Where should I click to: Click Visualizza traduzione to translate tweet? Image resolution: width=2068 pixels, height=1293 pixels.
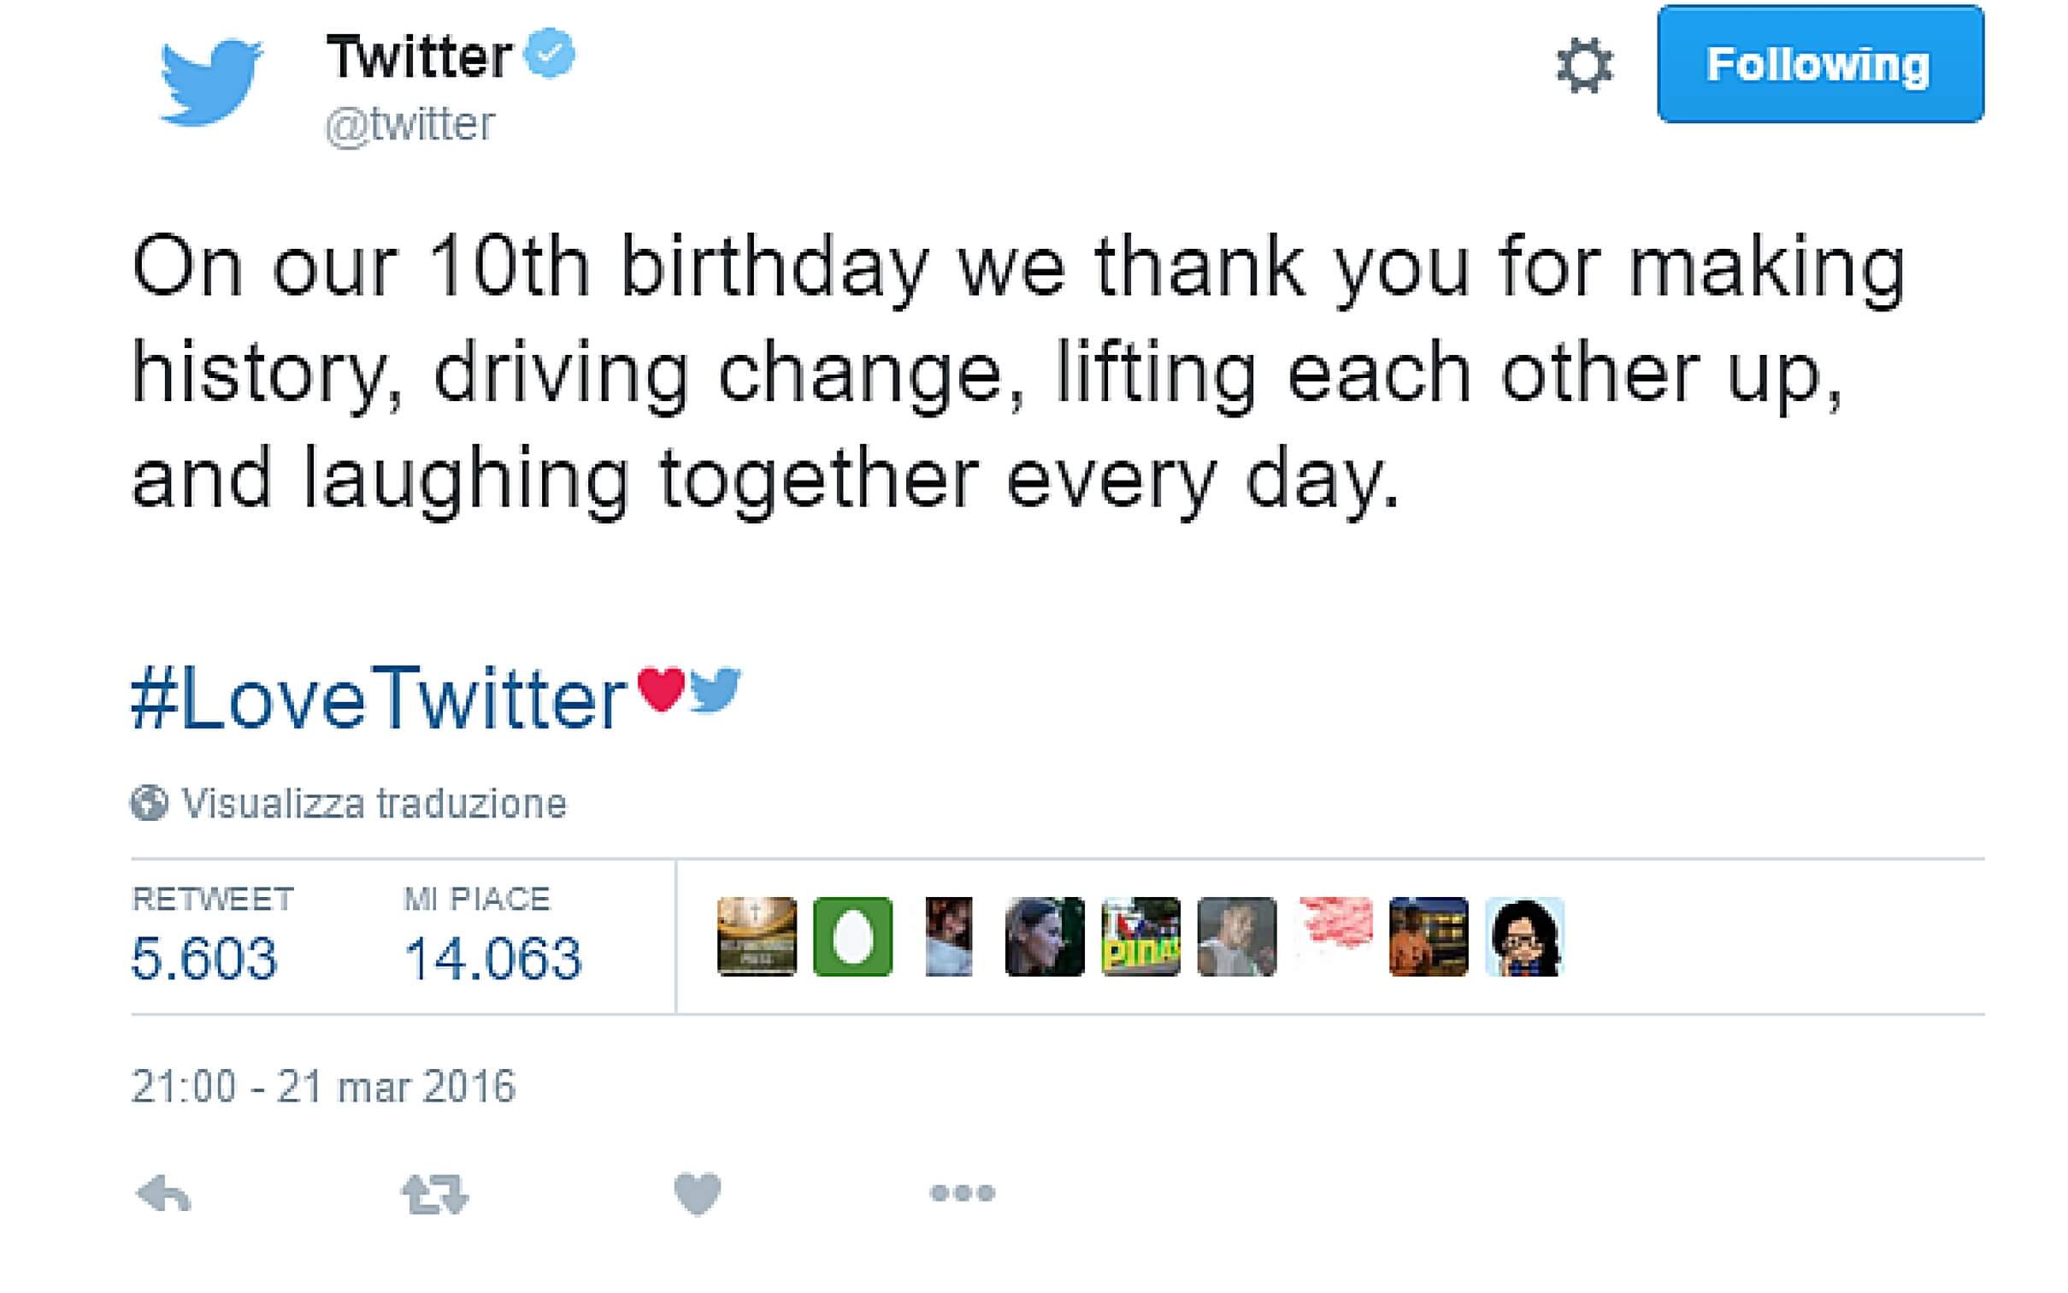pos(374,804)
